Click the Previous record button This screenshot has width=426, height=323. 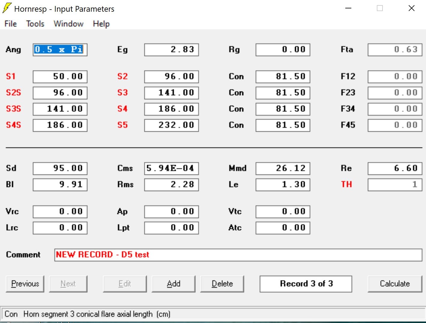[x=25, y=284]
